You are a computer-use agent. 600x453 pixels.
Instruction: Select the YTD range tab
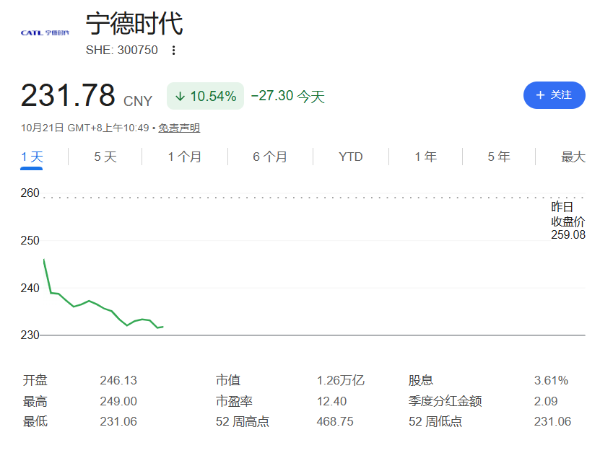[350, 157]
